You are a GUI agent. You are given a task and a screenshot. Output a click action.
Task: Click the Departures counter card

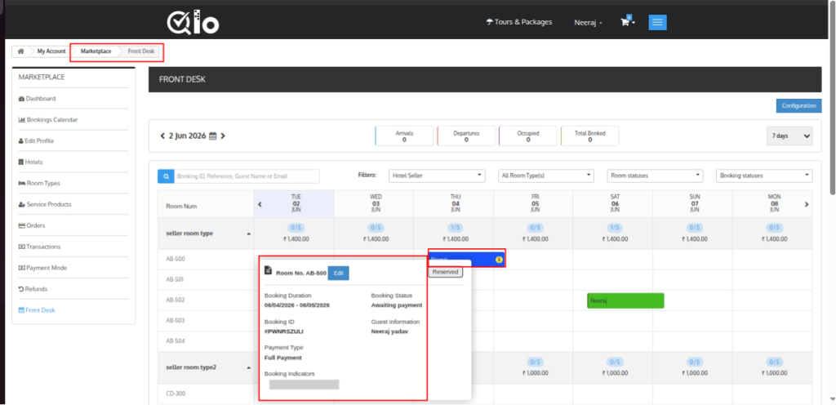pyautogui.click(x=466, y=136)
